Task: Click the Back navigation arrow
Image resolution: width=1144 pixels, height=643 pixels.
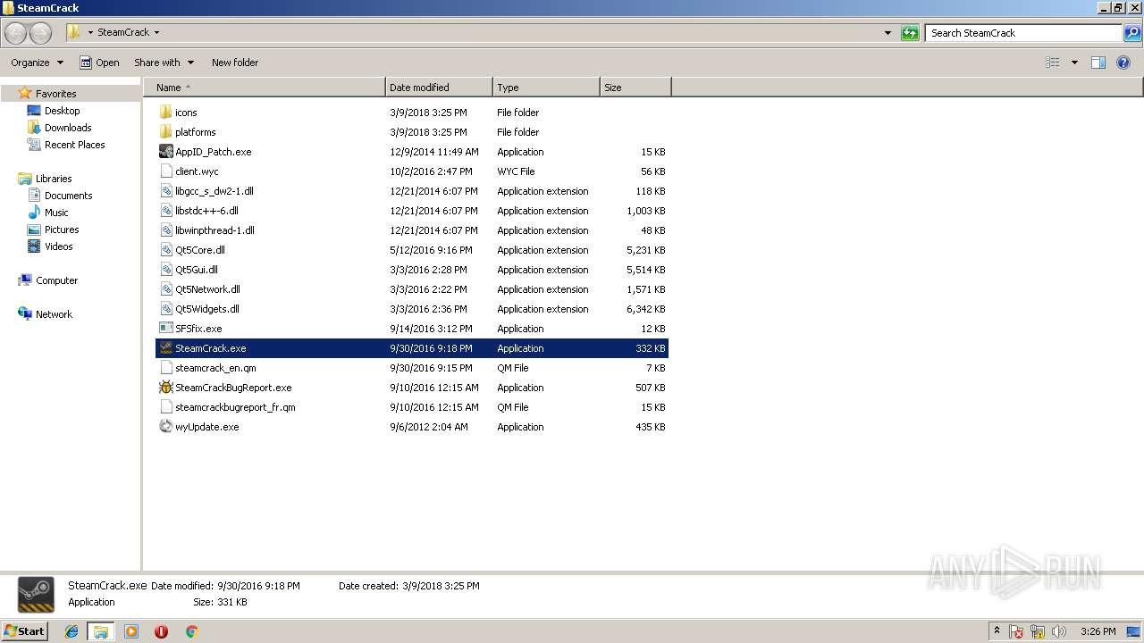Action: 15,33
